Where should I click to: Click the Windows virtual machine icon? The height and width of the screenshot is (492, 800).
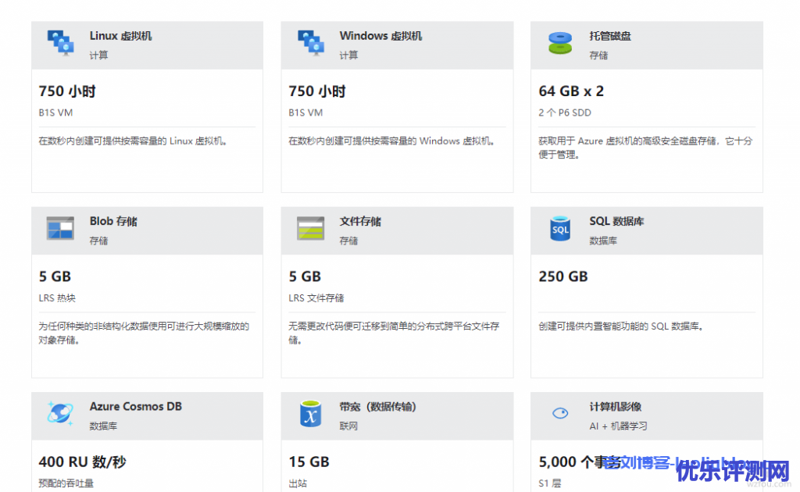tap(310, 43)
